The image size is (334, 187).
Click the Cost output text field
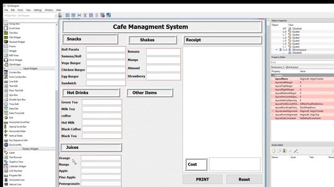point(234,164)
